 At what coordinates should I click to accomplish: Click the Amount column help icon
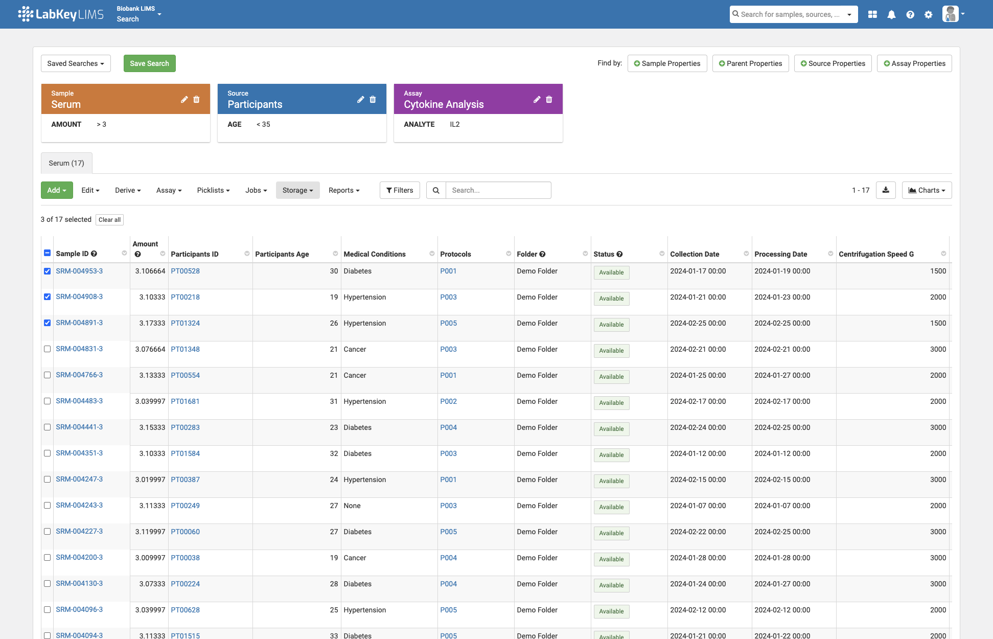[x=137, y=254]
